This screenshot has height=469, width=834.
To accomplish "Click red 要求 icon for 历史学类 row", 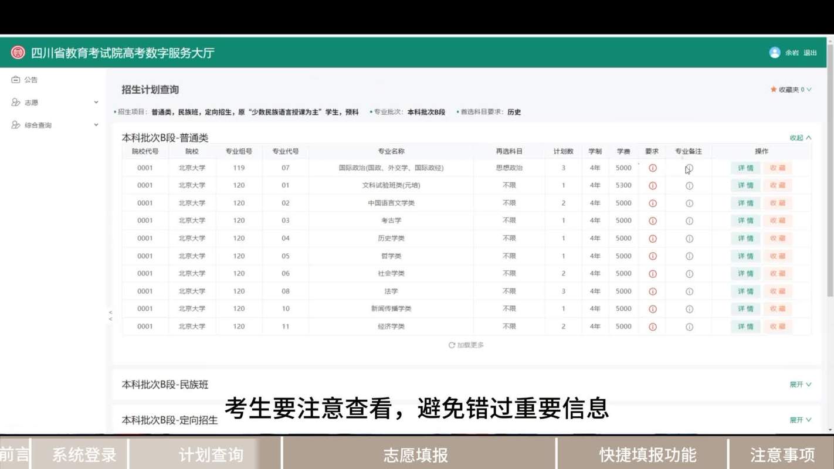I will [652, 239].
